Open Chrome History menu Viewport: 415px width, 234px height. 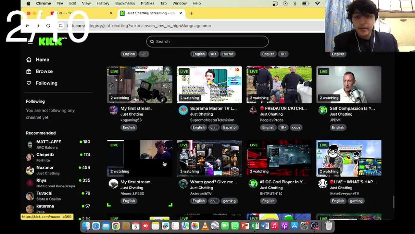pyautogui.click(x=103, y=4)
